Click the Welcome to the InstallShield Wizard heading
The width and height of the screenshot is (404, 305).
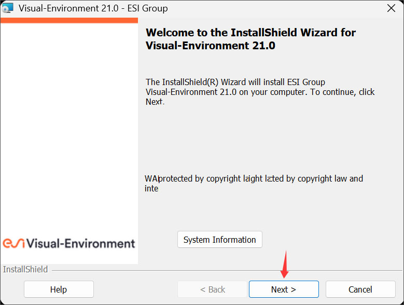click(x=250, y=39)
